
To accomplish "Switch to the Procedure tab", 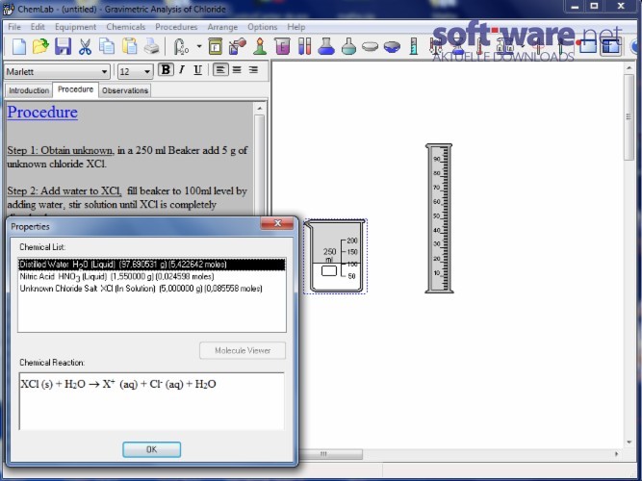I will 75,89.
